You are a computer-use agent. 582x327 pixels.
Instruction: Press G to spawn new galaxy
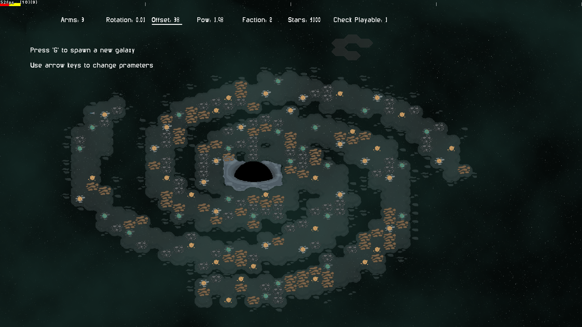(x=82, y=50)
